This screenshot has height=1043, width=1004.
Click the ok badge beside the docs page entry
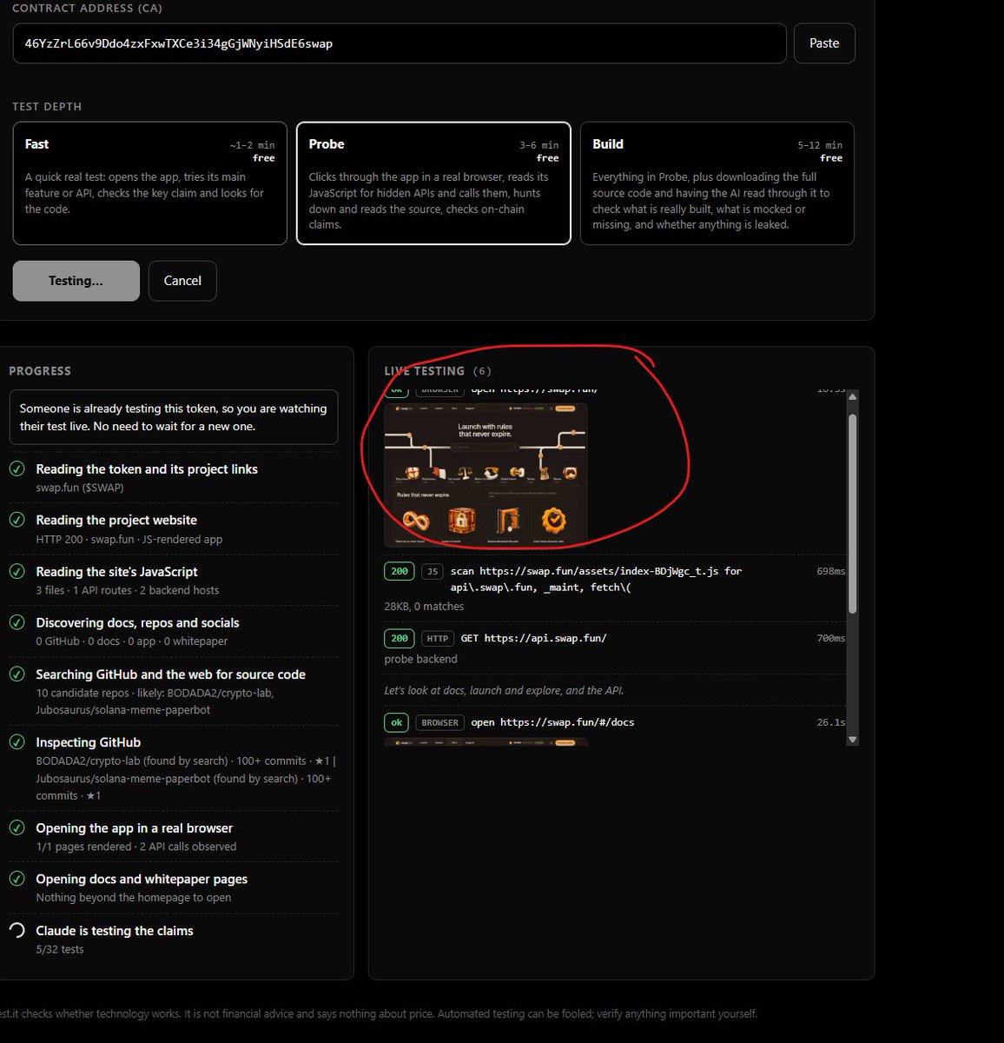click(x=397, y=722)
